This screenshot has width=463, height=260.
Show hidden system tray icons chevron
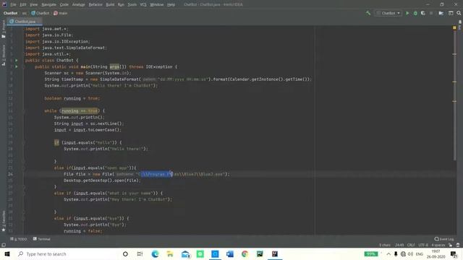(x=388, y=253)
